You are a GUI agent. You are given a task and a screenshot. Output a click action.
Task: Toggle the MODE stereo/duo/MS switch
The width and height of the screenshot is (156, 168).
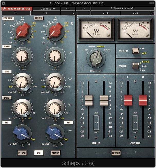click(135, 66)
